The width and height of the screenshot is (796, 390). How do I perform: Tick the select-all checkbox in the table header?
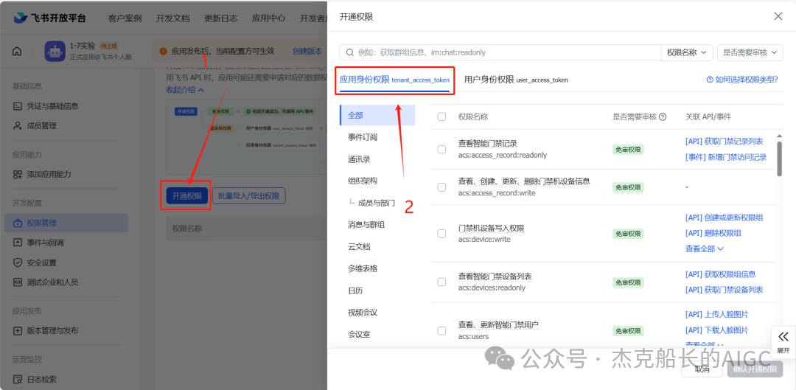tap(441, 116)
